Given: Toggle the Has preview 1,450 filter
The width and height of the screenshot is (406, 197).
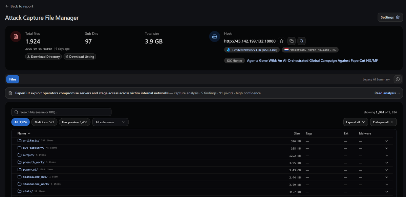Looking at the screenshot, I should (x=75, y=122).
